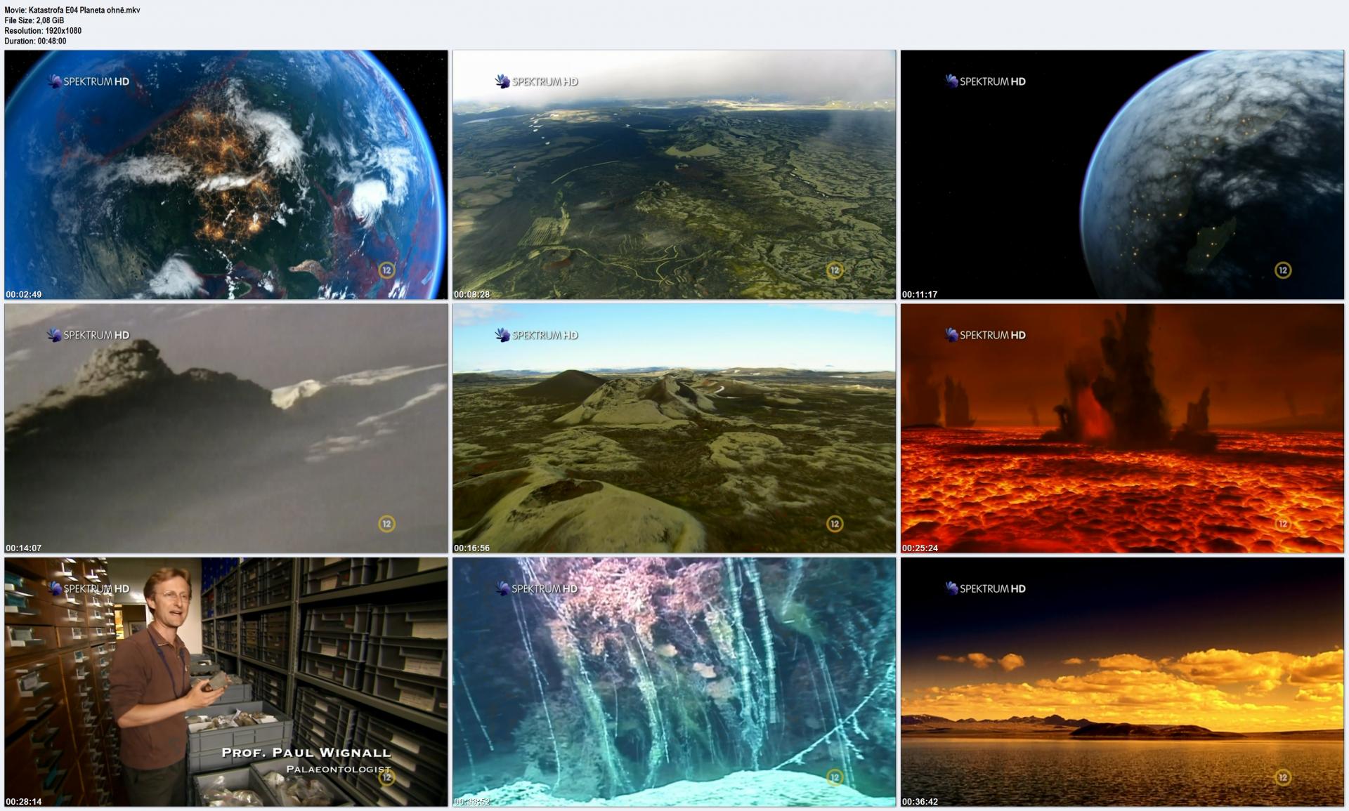Screen dimensions: 1349x811
Task: Open the golden sunset lake thumbnail at 00:36:42
Action: 1122,681
